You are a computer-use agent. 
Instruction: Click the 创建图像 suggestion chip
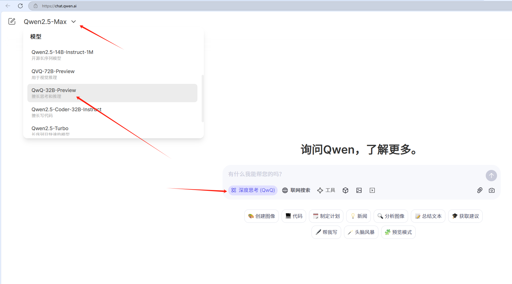262,216
